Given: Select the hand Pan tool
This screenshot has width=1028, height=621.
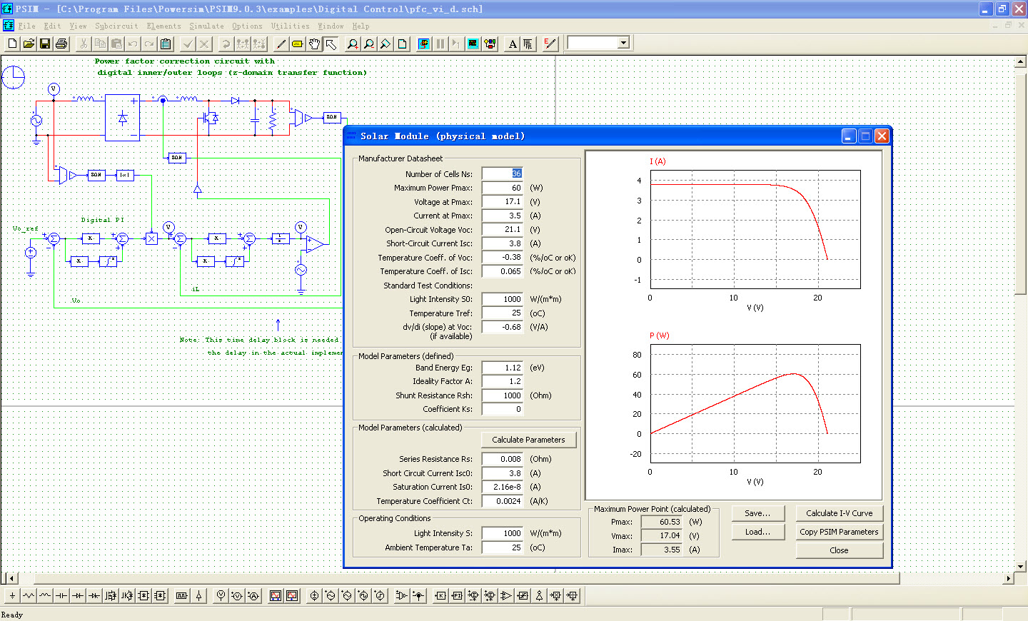Looking at the screenshot, I should pos(314,44).
